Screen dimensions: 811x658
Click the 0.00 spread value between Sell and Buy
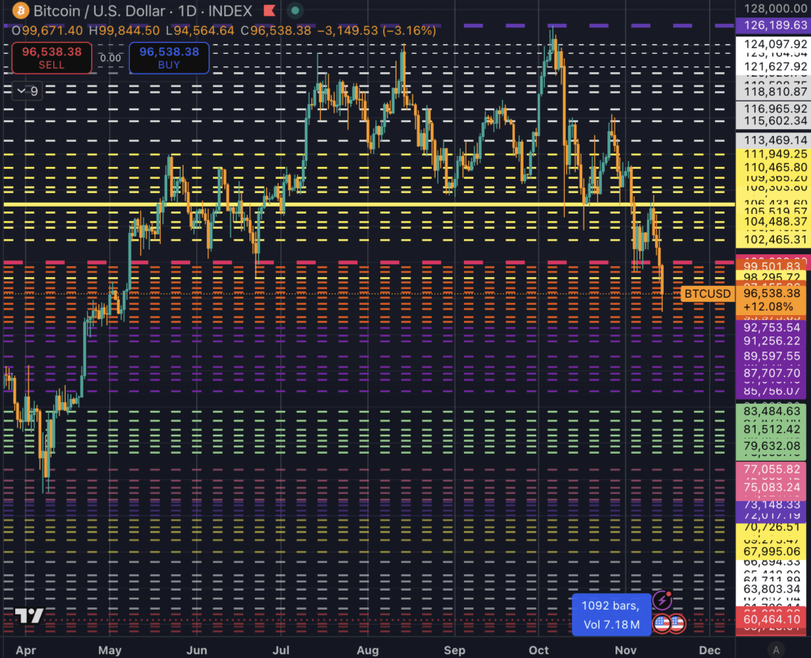111,58
